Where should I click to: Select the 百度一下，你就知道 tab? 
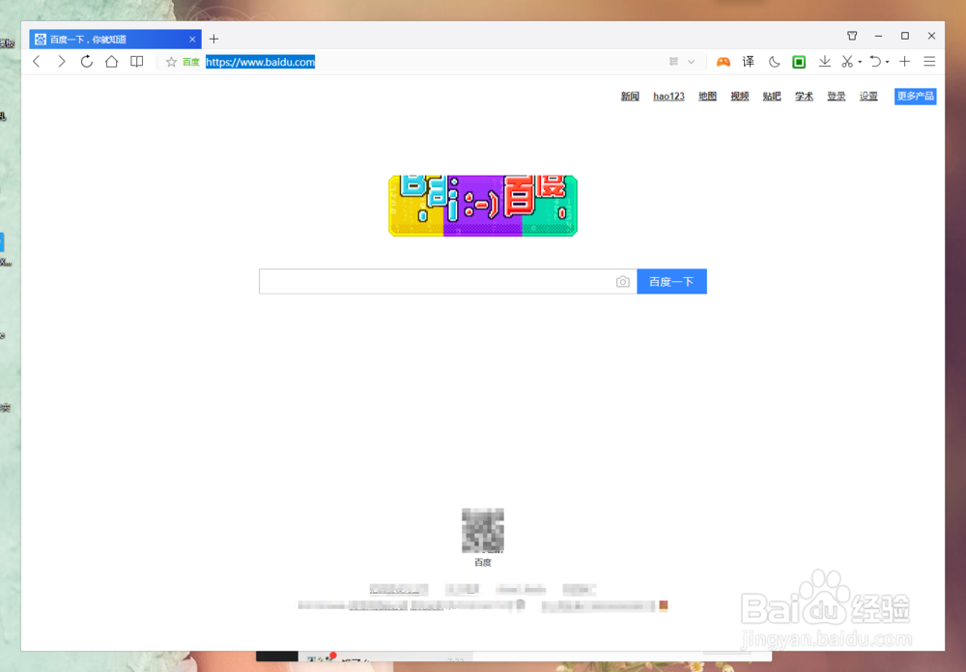(115, 39)
